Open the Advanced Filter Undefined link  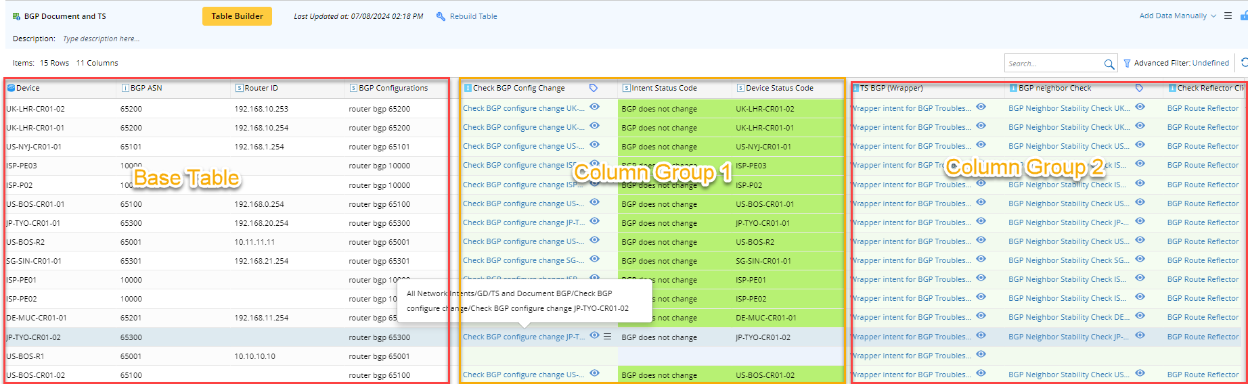coord(1210,63)
